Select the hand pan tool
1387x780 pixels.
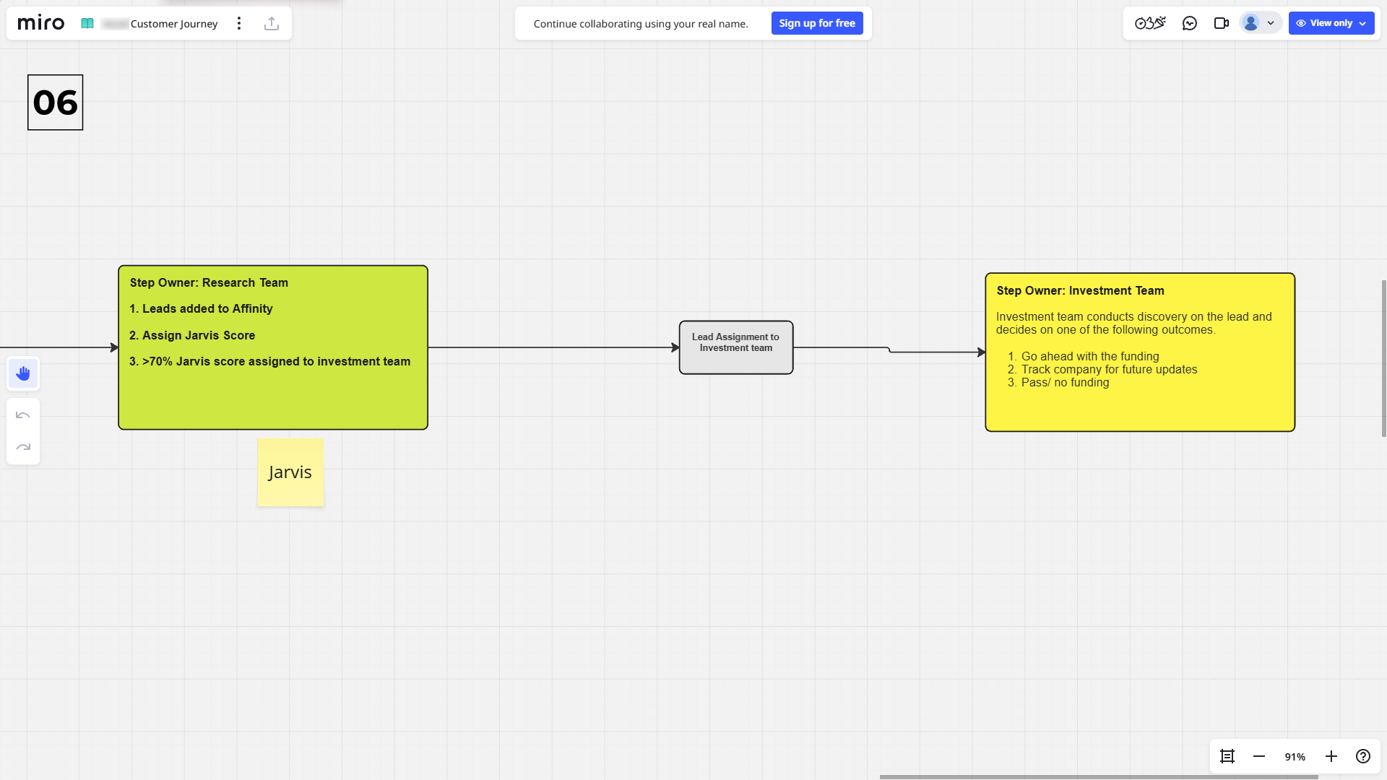coord(23,373)
